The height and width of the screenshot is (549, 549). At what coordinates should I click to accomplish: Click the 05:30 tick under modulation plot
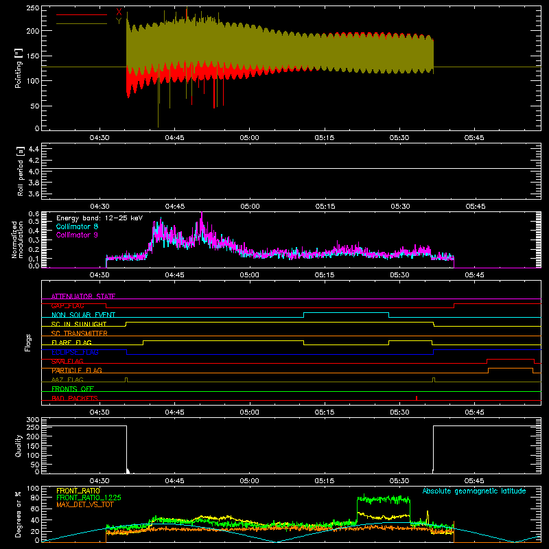399,275
